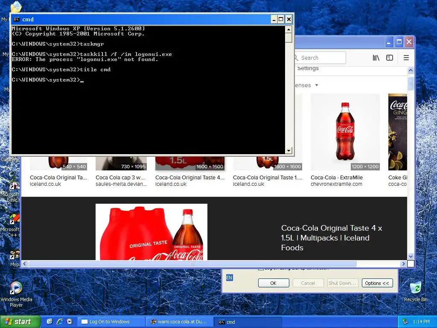Click the EN language indicator in logon dialog

(229, 278)
